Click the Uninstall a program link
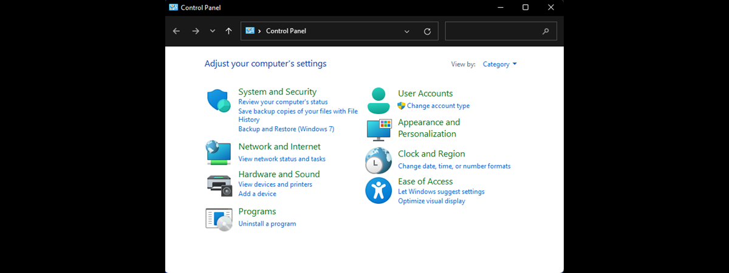The image size is (729, 273). [x=267, y=224]
